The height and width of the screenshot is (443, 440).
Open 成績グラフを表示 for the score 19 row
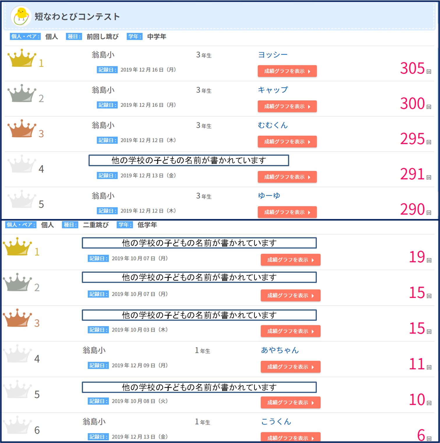coord(291,260)
